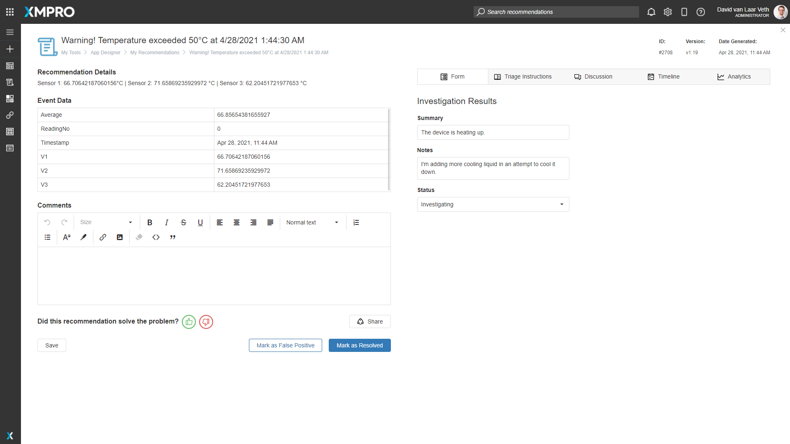The image size is (790, 444).
Task: Open the Analytics tab
Action: 739,76
